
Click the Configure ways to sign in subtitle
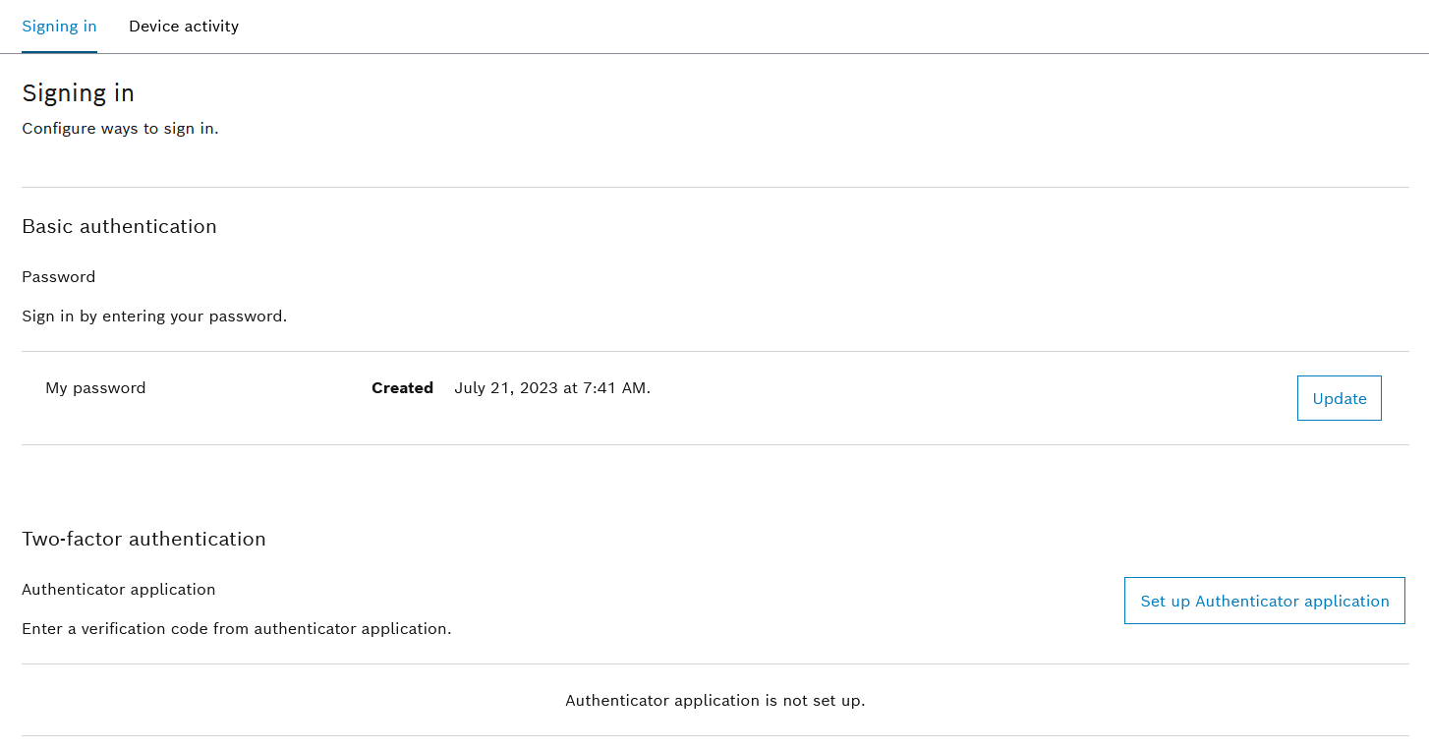click(x=120, y=128)
